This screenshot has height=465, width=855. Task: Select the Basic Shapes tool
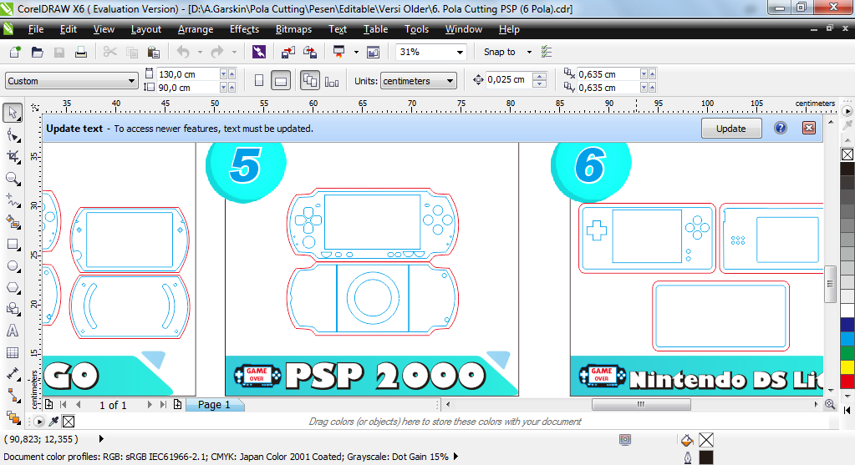13,309
